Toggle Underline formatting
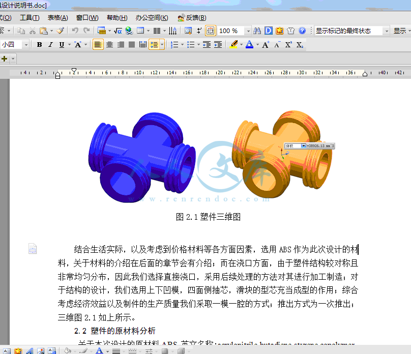 click(62, 45)
